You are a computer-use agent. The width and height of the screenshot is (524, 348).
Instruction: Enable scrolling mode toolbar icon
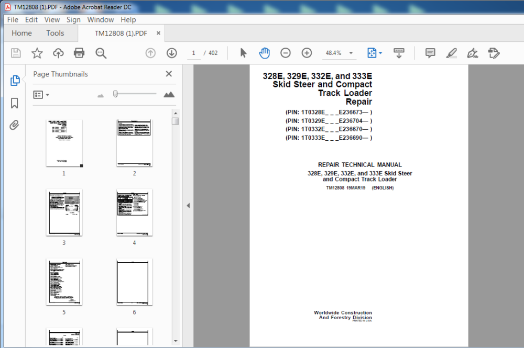399,53
